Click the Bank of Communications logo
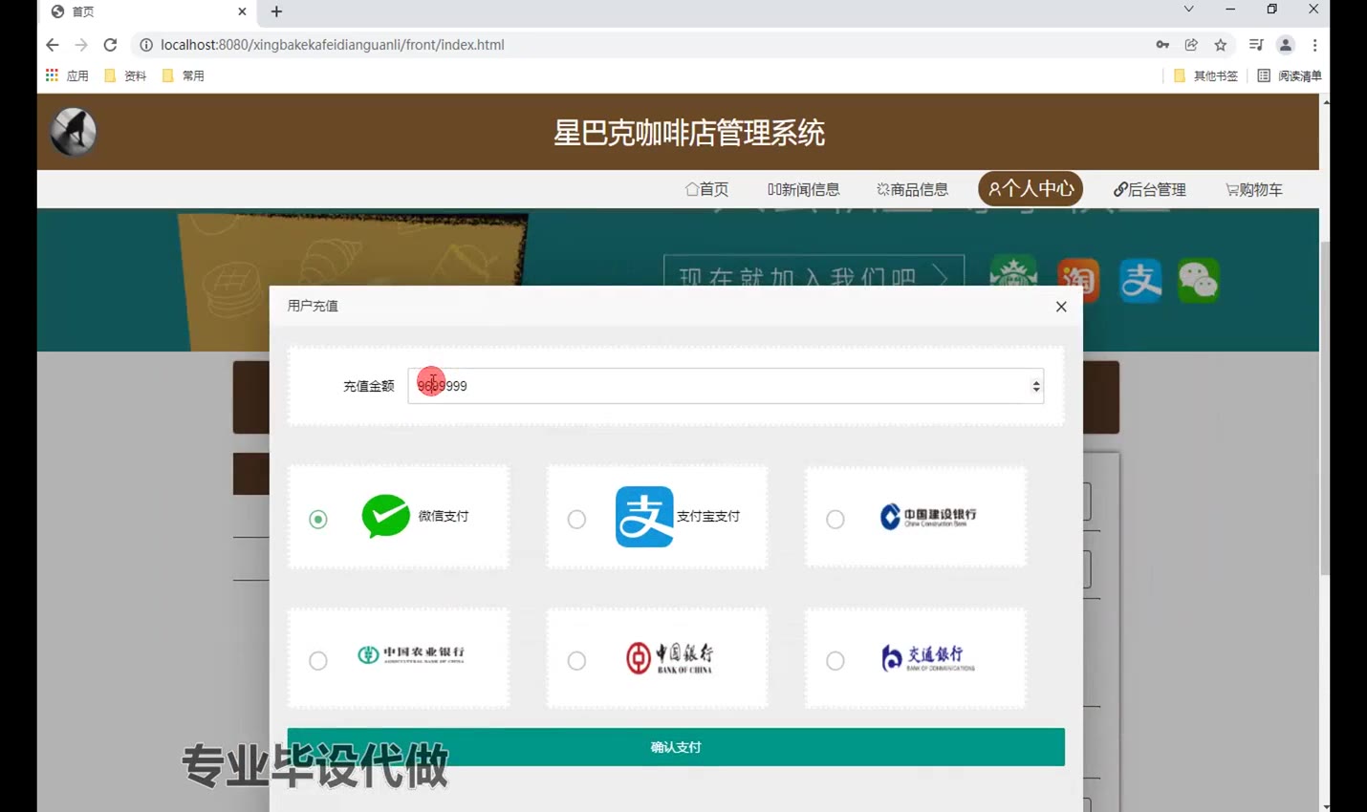This screenshot has height=812, width=1367. (927, 657)
